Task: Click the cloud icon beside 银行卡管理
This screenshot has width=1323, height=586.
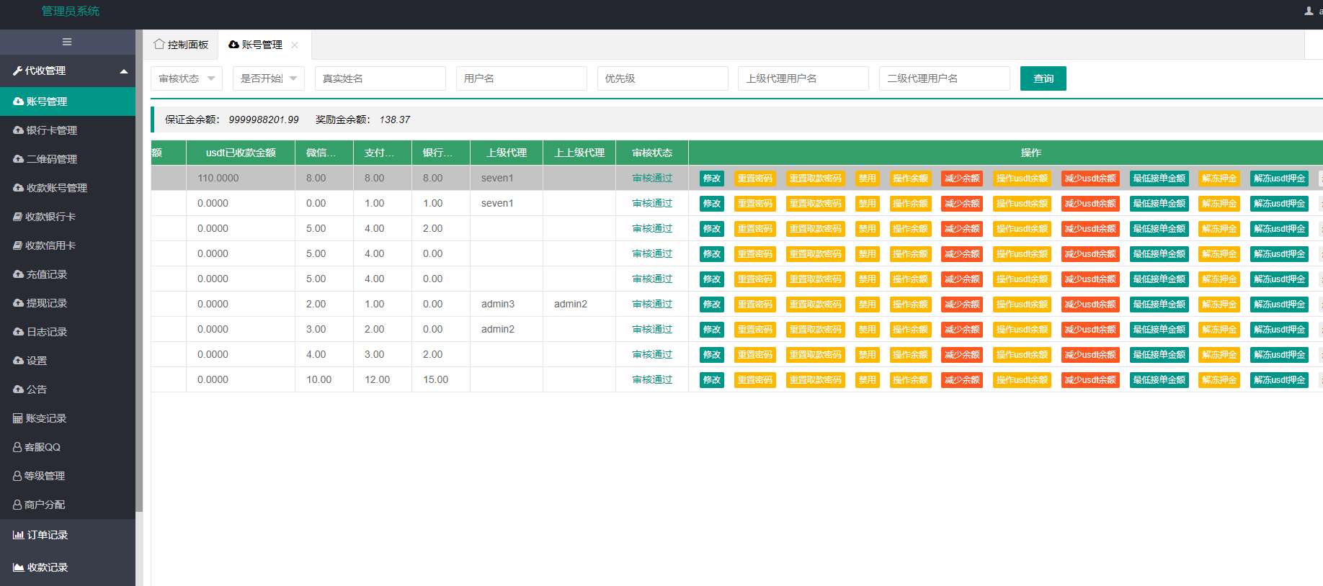Action: (19, 130)
